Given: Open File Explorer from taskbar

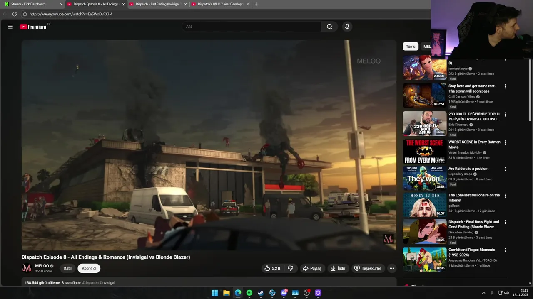Looking at the screenshot, I should click(226, 293).
